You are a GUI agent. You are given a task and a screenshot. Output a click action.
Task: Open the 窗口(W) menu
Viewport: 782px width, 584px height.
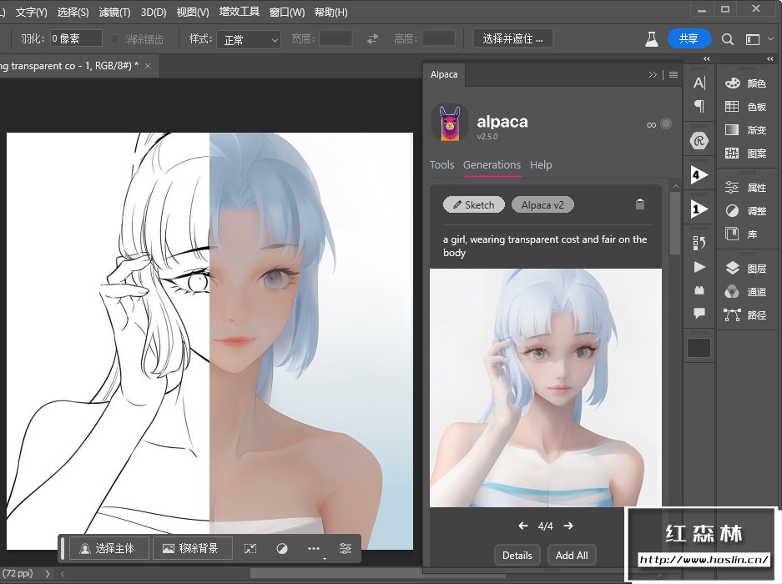pyautogui.click(x=287, y=12)
